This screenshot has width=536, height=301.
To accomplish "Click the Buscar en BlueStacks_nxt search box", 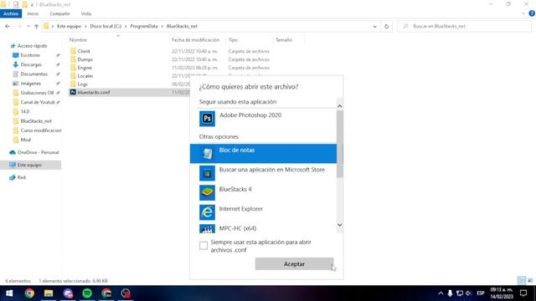I will (464, 26).
